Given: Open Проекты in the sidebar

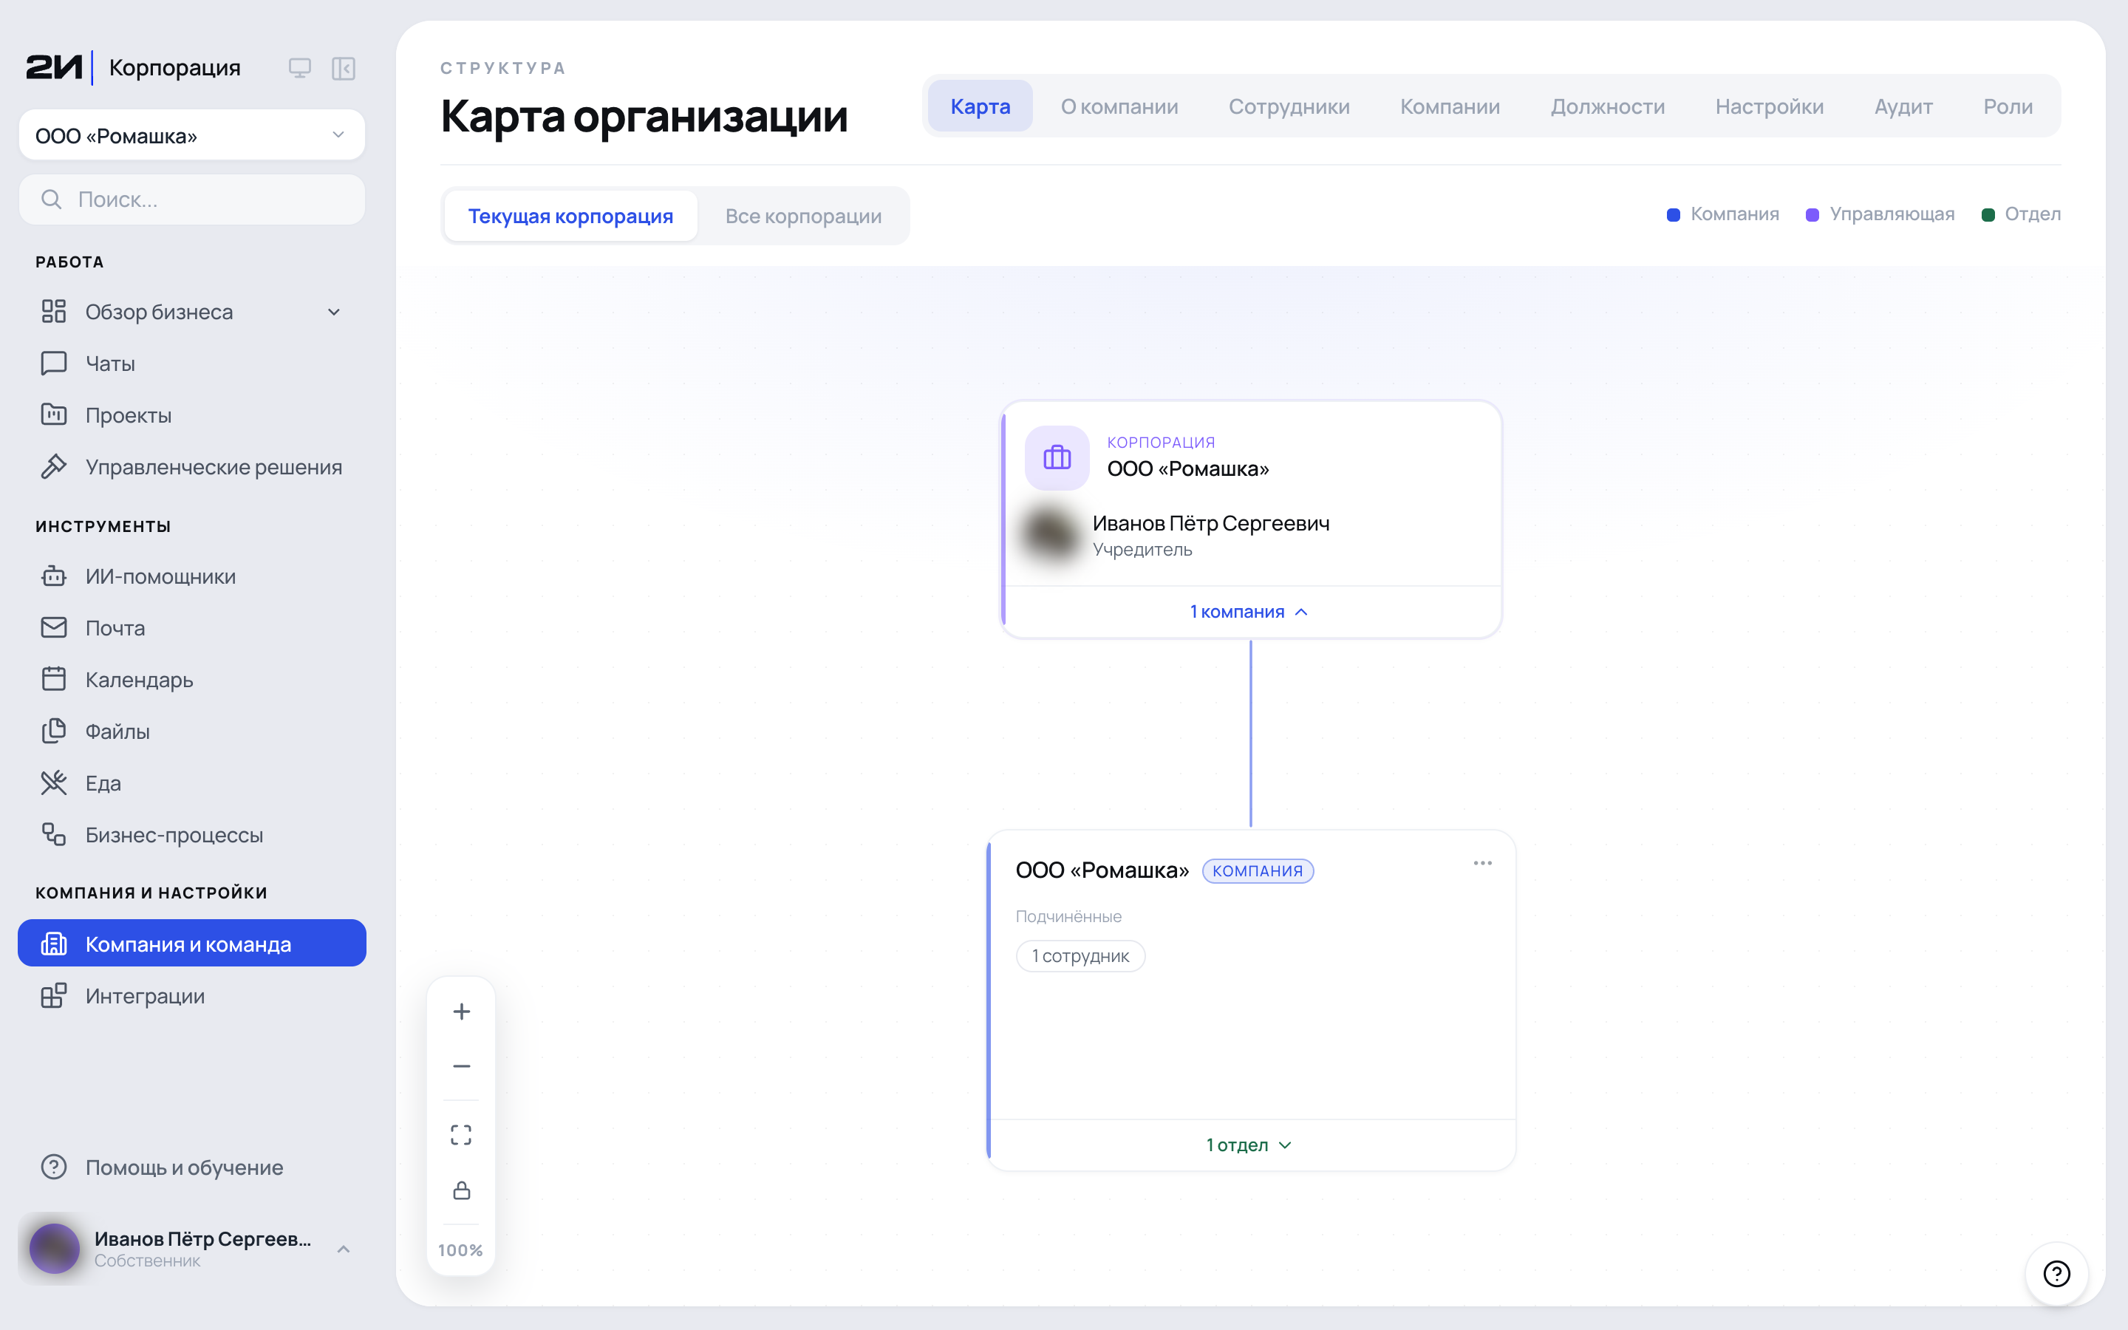Looking at the screenshot, I should (x=191, y=415).
